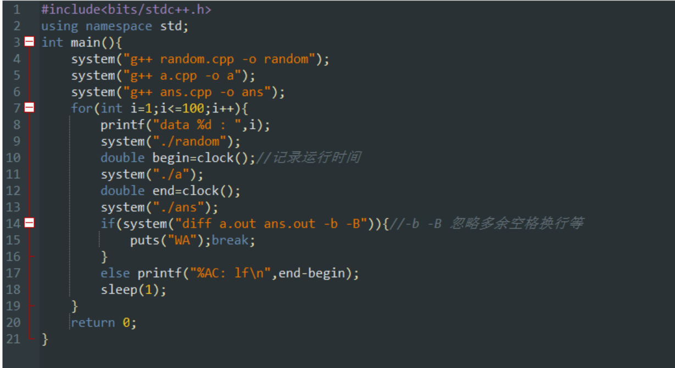Click line number 21 in the gutter
The width and height of the screenshot is (675, 368).
pyautogui.click(x=13, y=339)
